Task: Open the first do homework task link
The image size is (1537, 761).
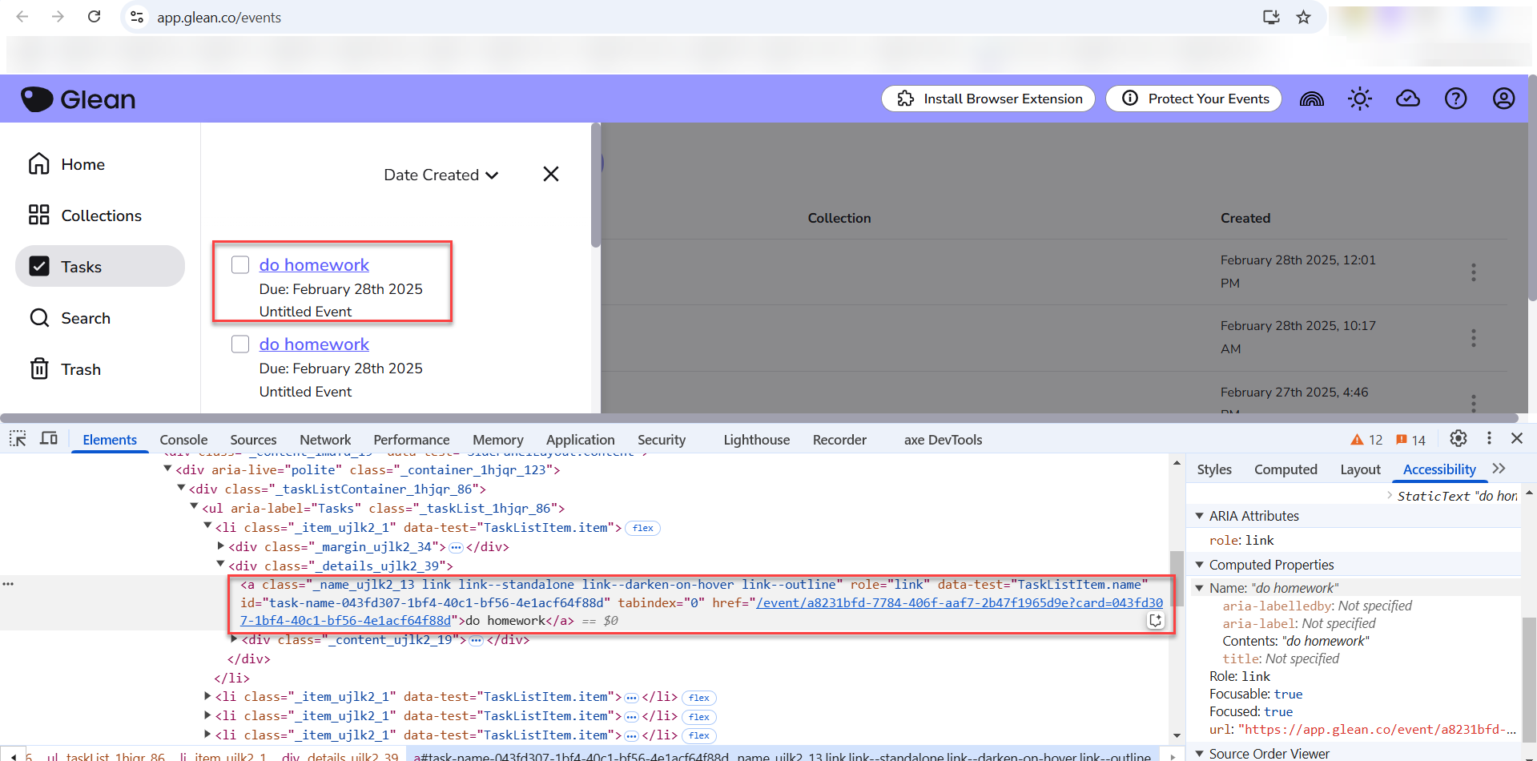Action: pos(314,265)
